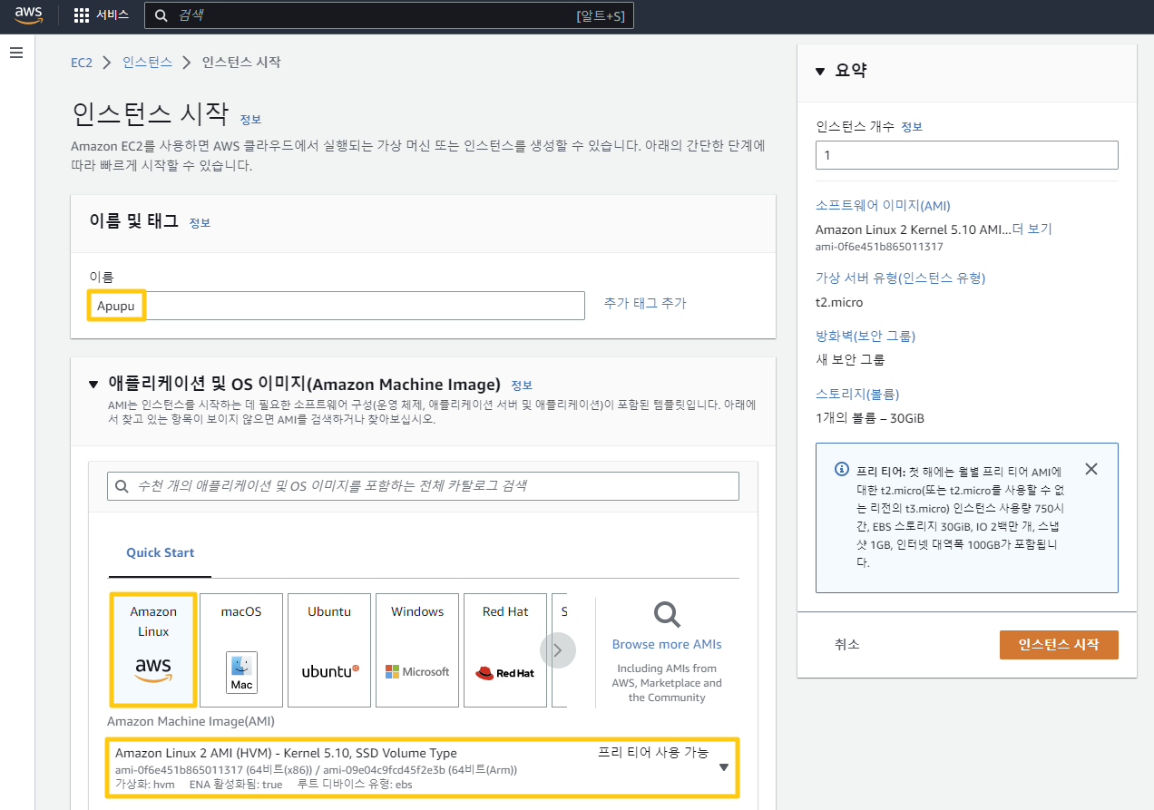Click ami-0f6e451b865011317 ID in summary
Screen dimensions: 1154x810
(879, 247)
